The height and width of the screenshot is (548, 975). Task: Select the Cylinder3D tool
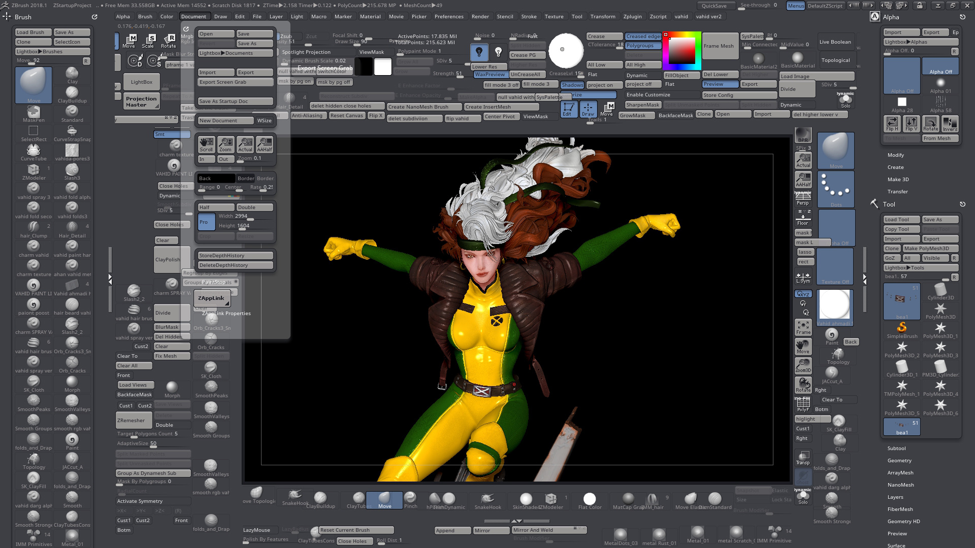click(x=940, y=291)
